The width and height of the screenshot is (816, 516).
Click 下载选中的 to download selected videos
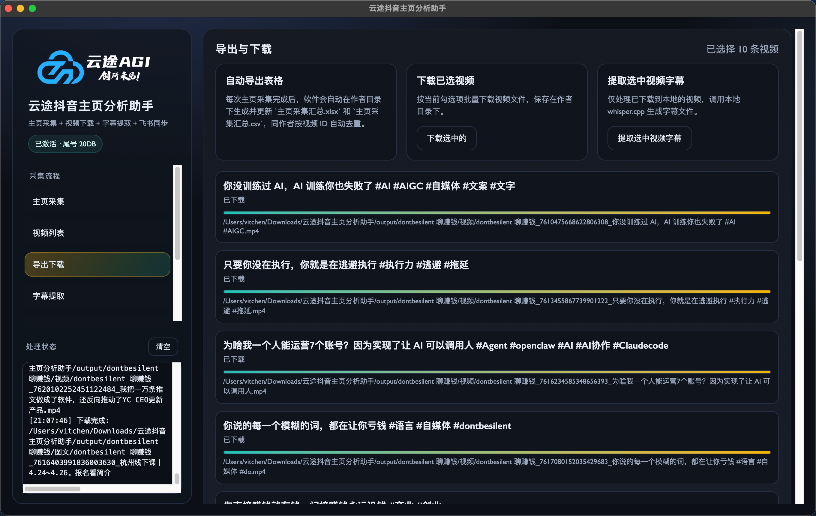tap(447, 138)
